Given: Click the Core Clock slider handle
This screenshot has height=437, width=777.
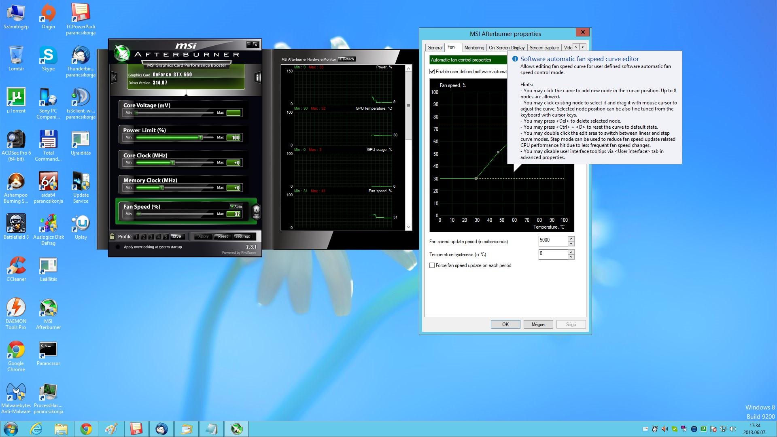Looking at the screenshot, I should point(173,163).
